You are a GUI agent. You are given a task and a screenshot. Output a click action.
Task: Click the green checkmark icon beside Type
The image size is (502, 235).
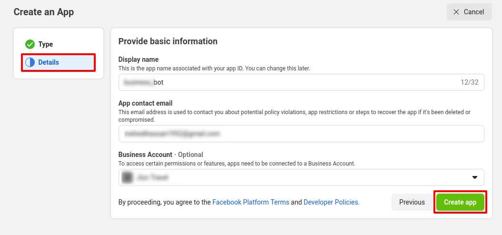coord(30,44)
